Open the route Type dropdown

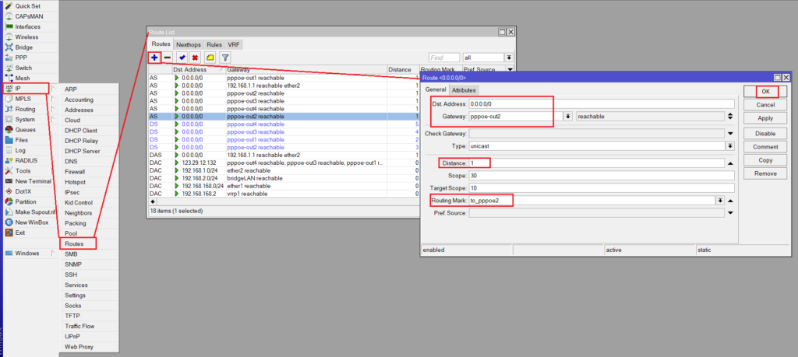pos(730,145)
